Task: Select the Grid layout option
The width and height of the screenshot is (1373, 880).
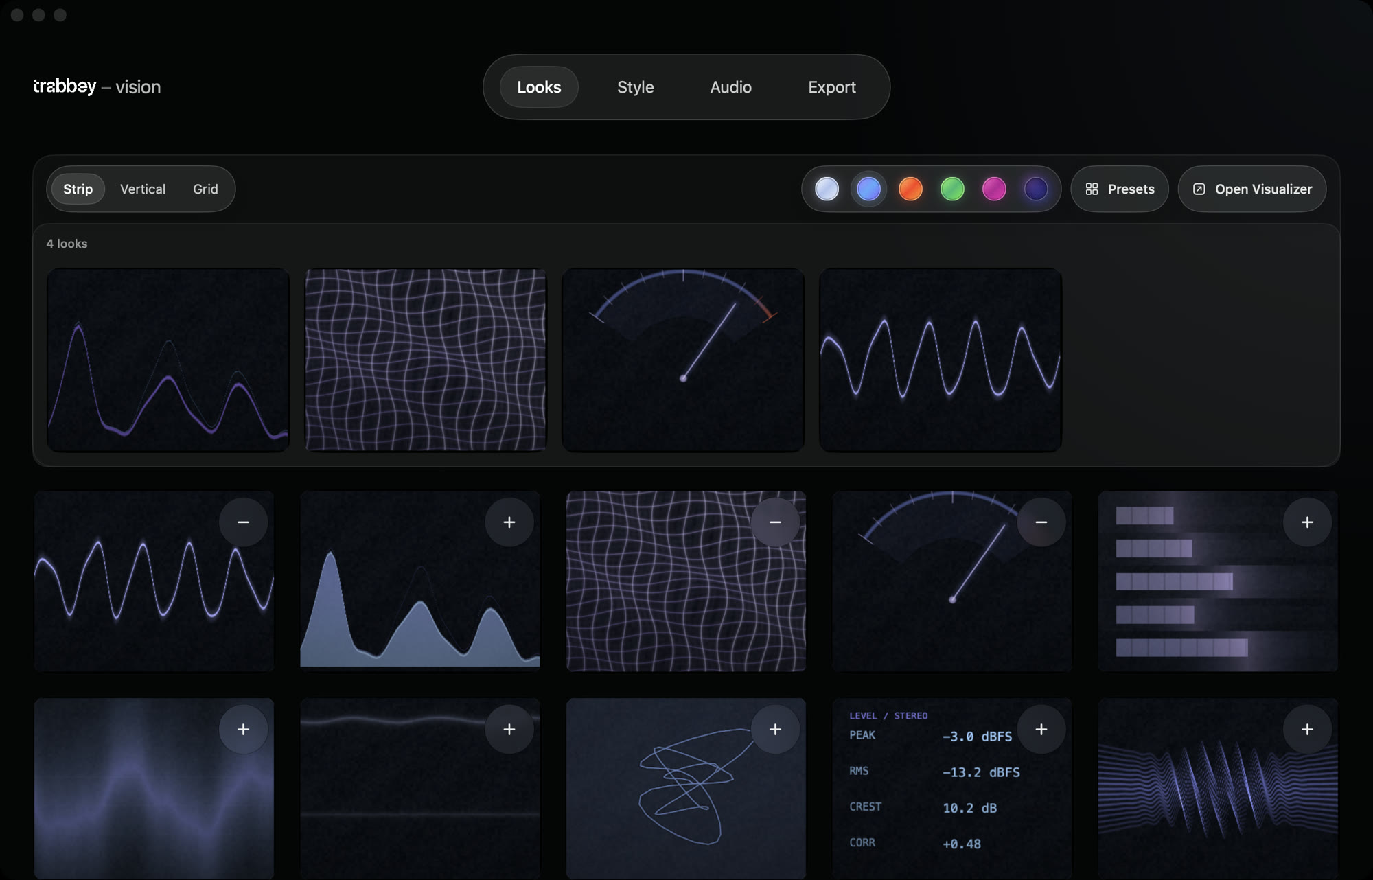Action: point(205,189)
